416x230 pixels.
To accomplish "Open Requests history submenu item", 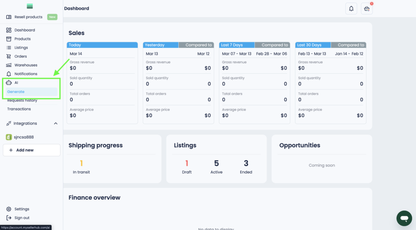I will point(22,100).
